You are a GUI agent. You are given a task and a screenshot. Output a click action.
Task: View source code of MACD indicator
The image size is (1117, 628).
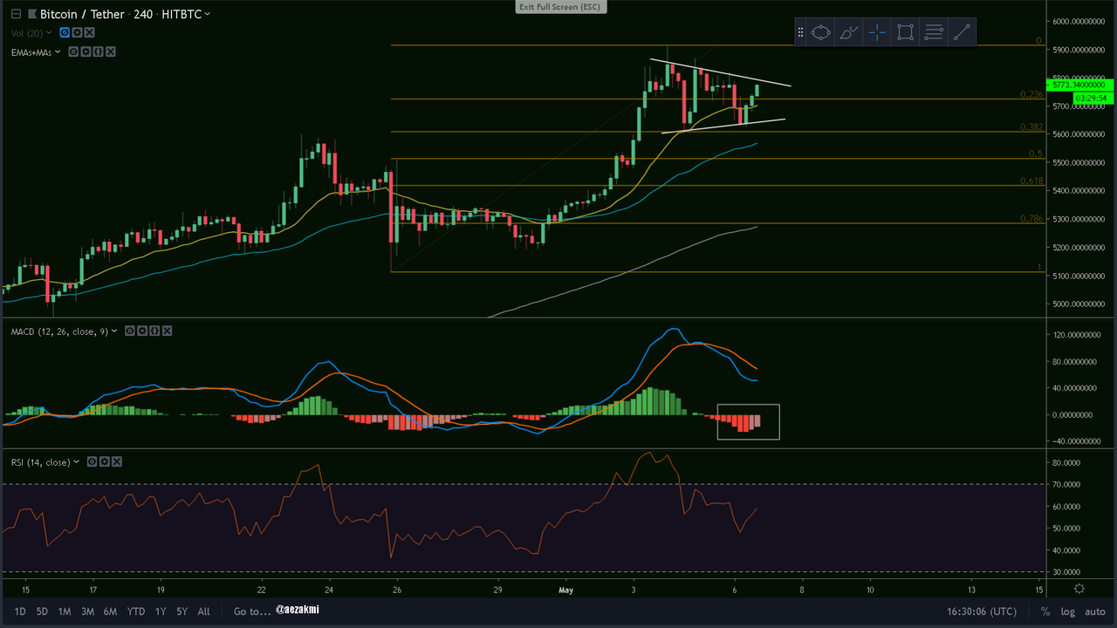tap(154, 331)
